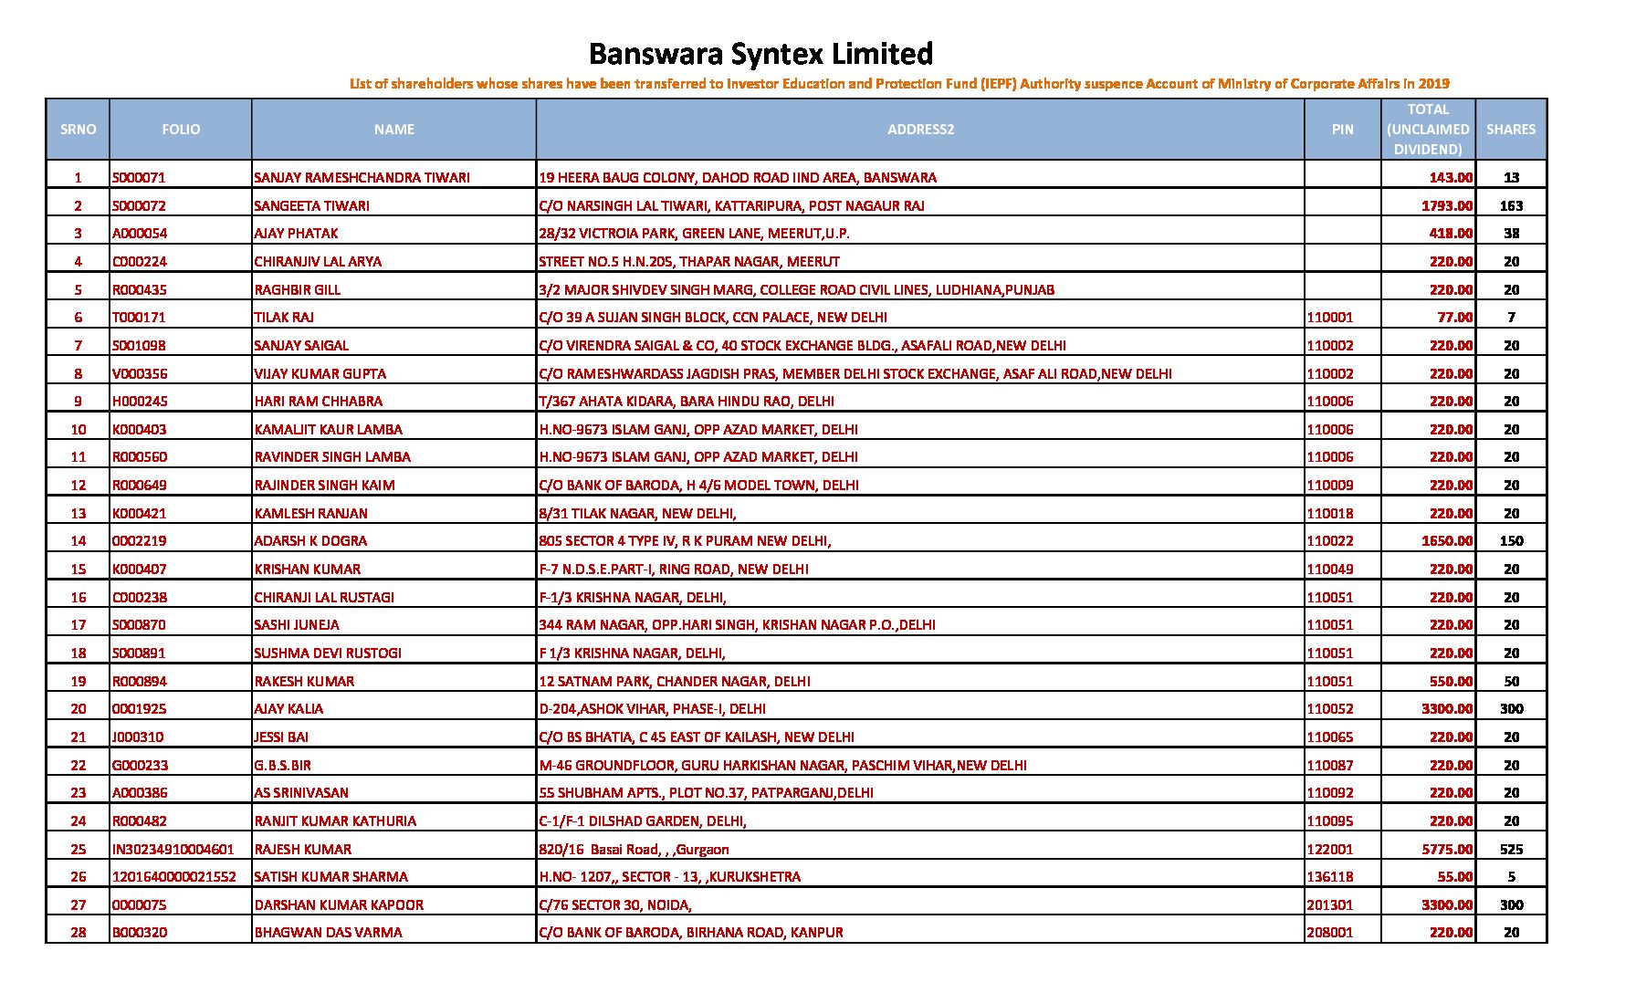Viewport: 1636px width, 993px height.
Task: Click the Banswara Syntex Limited title
Action: point(760,54)
